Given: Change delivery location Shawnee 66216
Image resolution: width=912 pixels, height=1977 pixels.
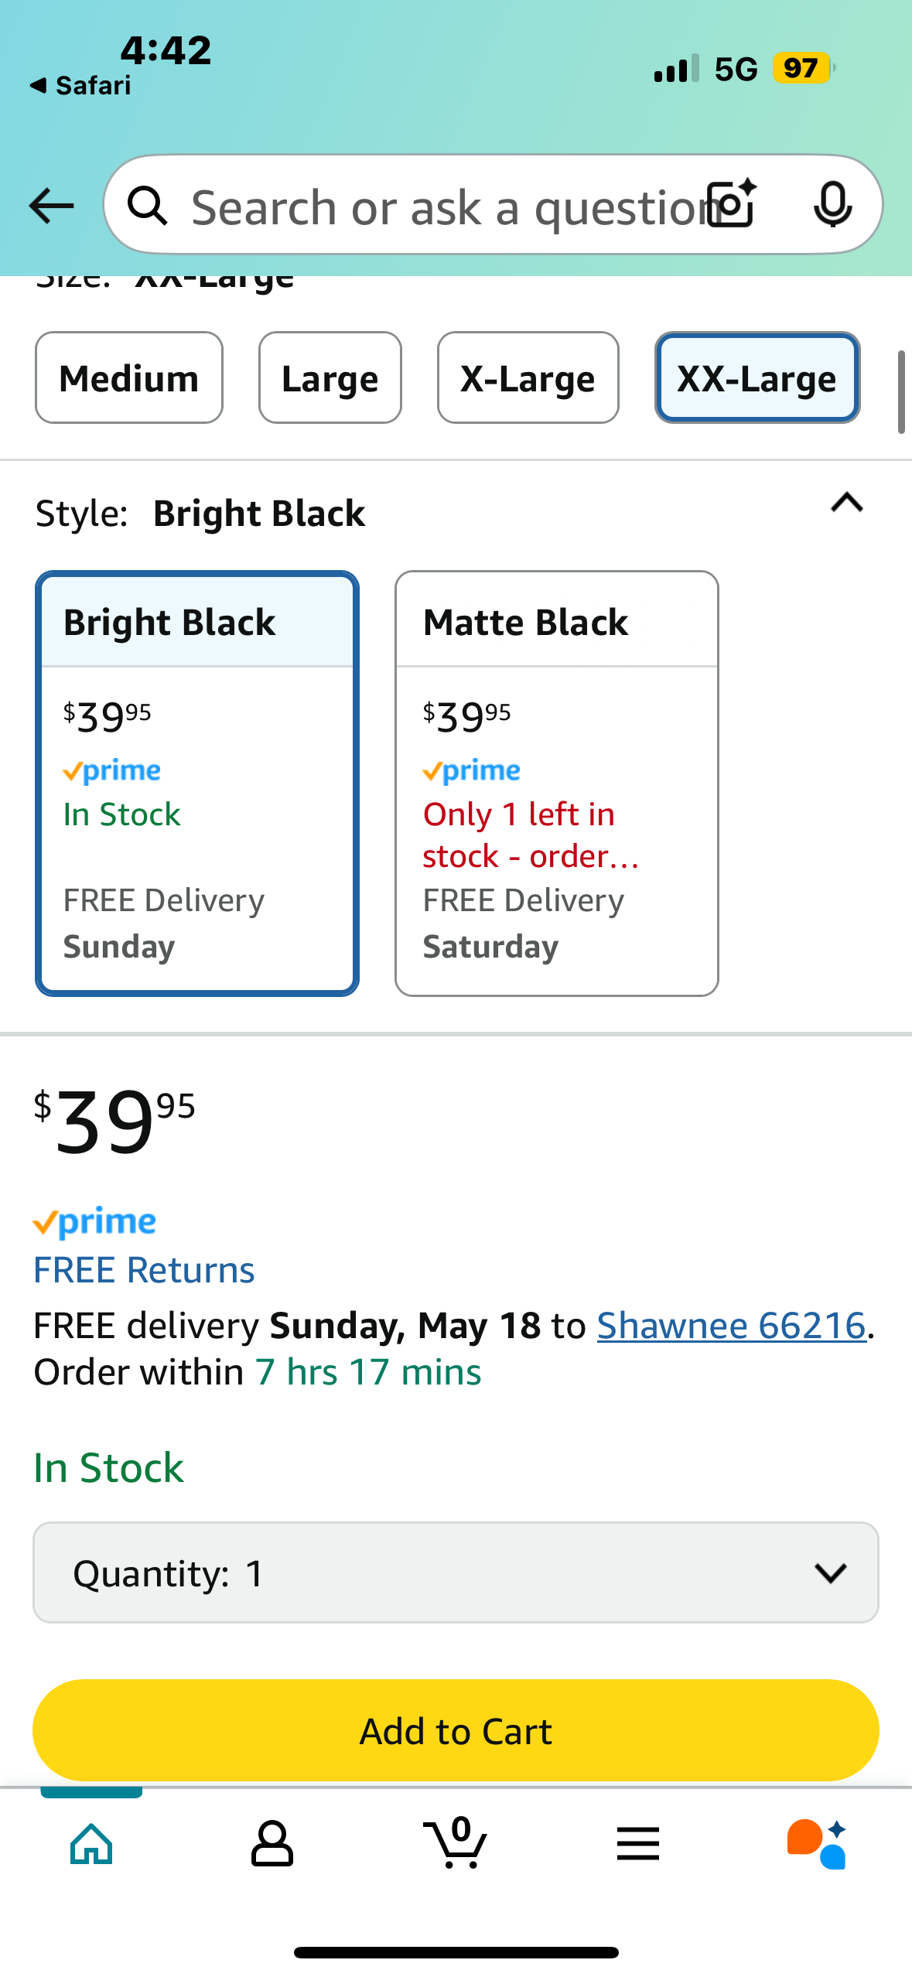Looking at the screenshot, I should pyautogui.click(x=731, y=1326).
